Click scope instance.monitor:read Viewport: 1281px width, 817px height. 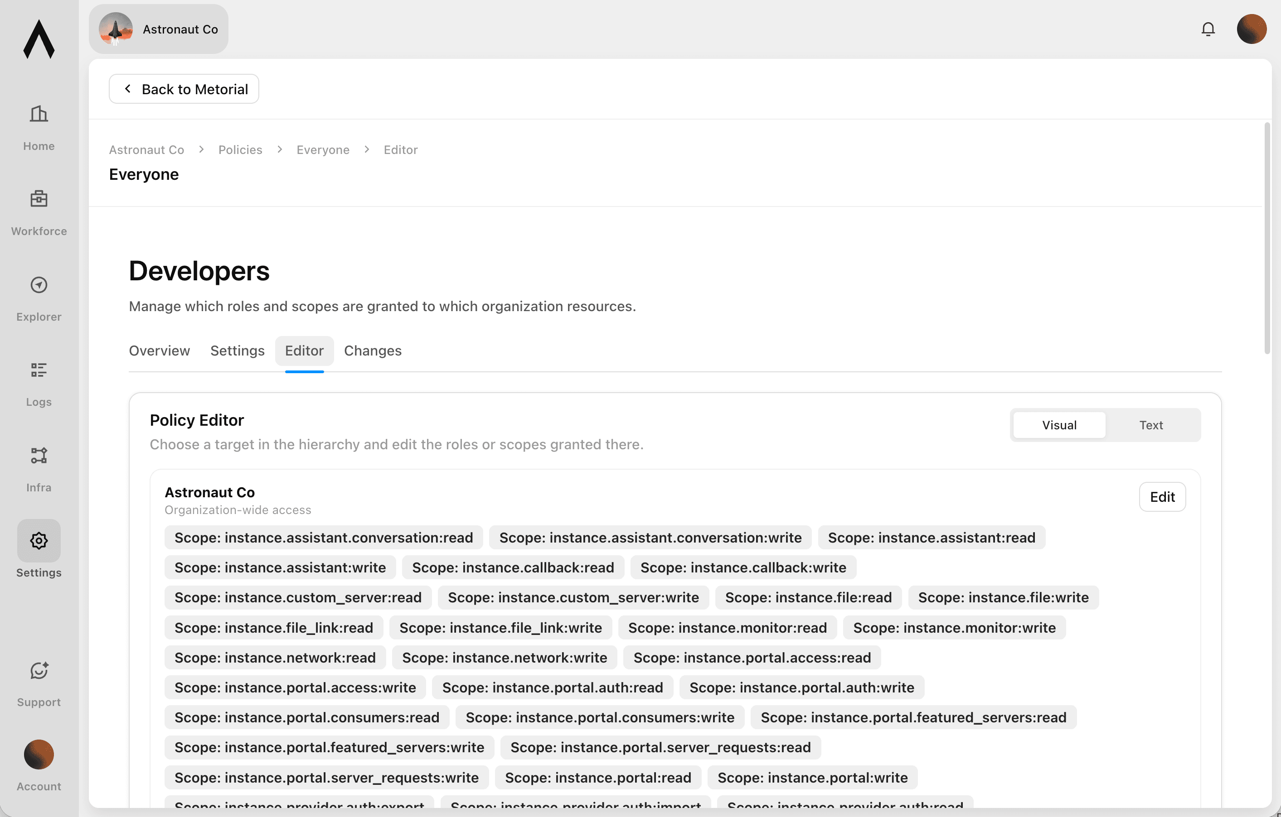pyautogui.click(x=727, y=628)
